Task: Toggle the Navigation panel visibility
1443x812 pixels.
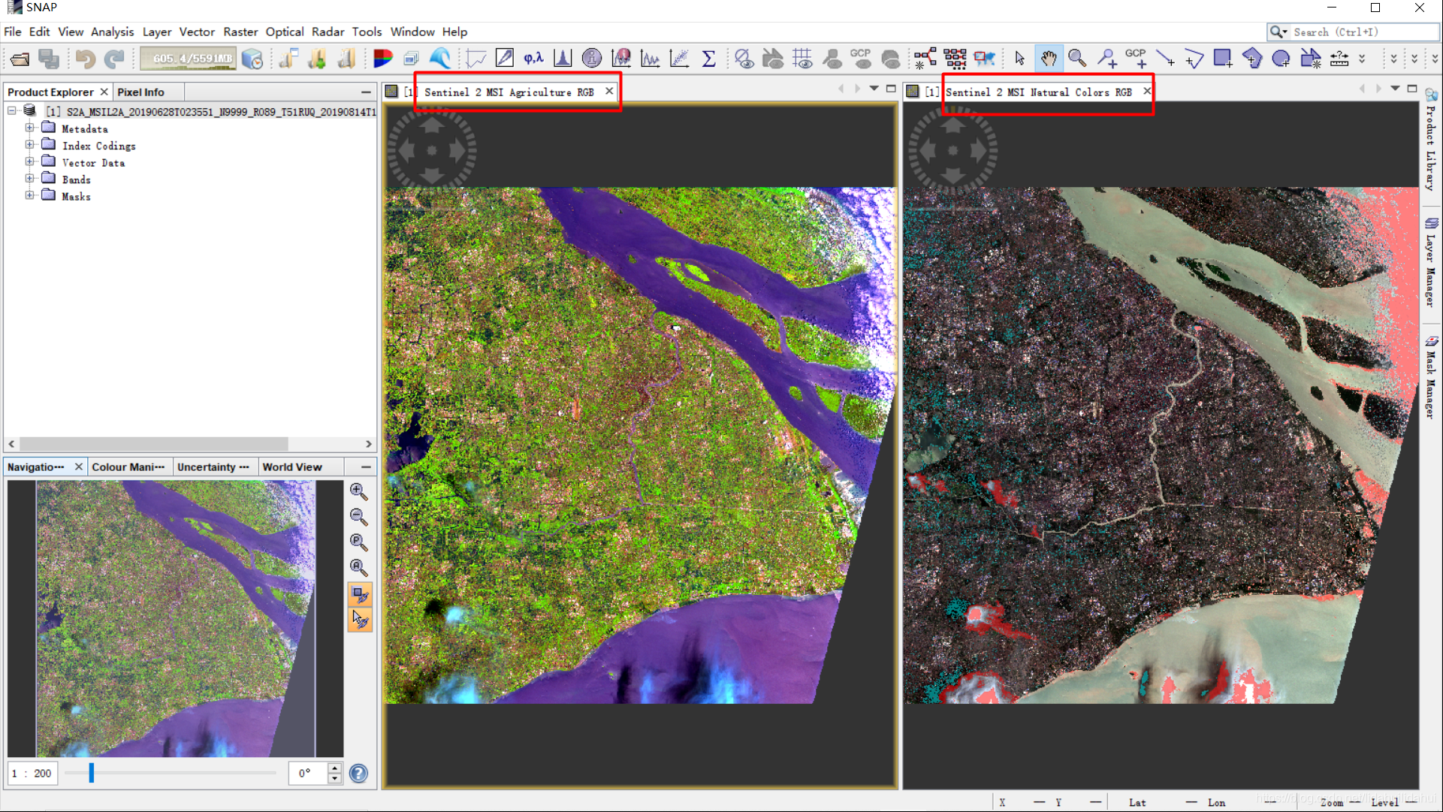Action: 78,467
